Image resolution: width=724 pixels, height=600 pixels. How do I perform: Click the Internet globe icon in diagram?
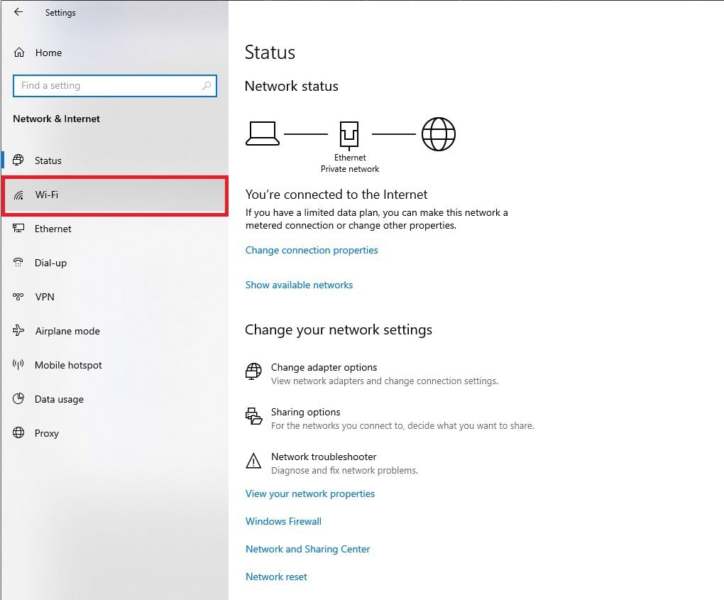439,134
